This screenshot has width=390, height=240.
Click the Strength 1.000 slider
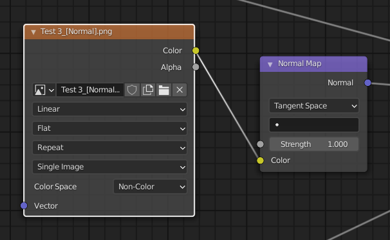(x=314, y=144)
